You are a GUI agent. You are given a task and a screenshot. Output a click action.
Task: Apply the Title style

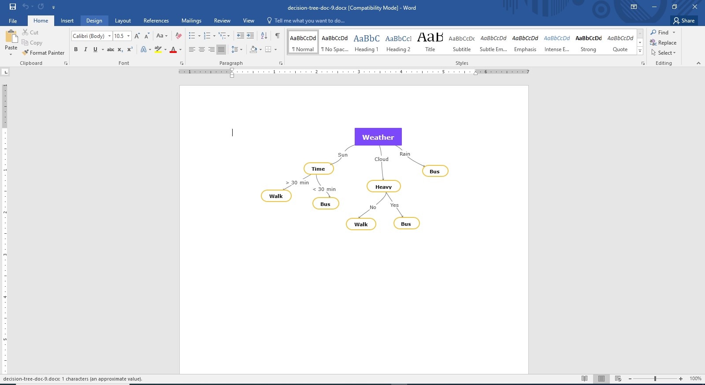[430, 42]
